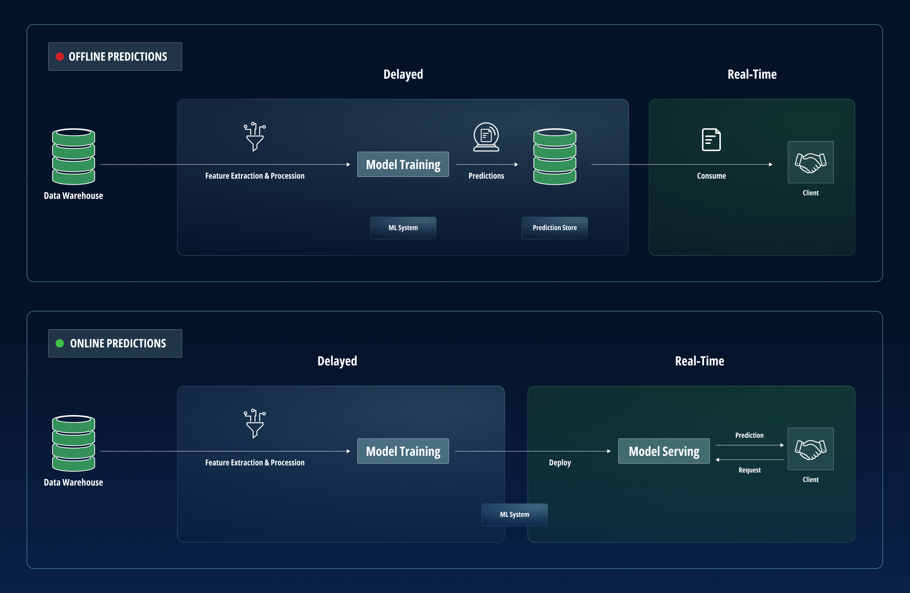Click the green Online Predictions status dot
Screen dimensions: 910x593
click(60, 343)
